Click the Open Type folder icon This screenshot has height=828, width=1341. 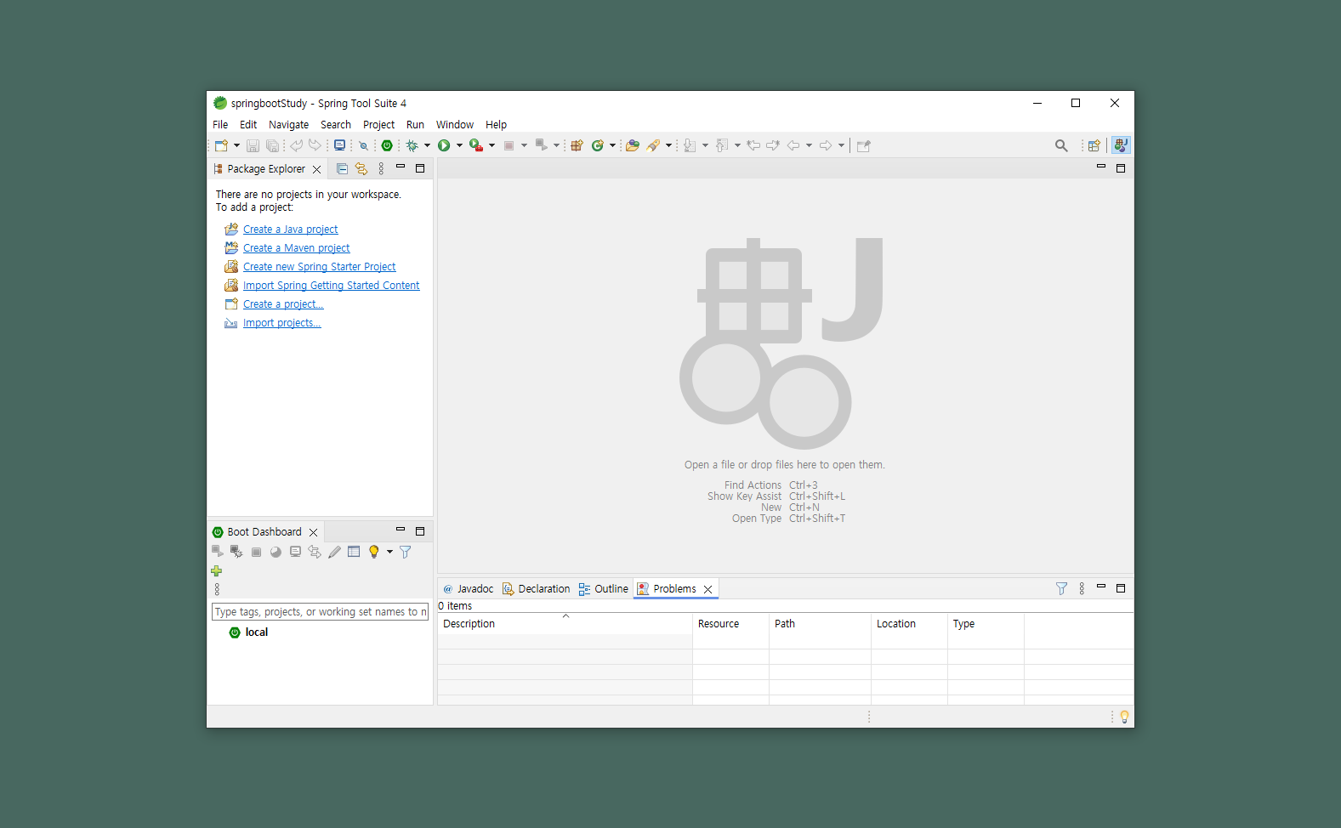coord(633,145)
